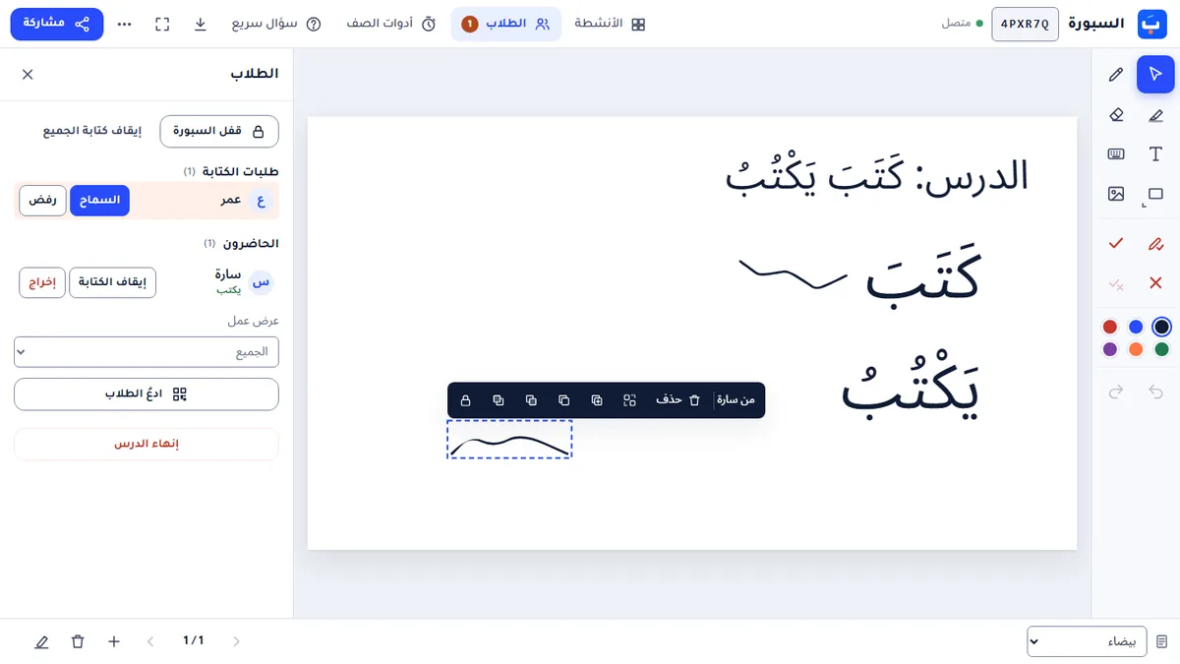Reject Omar's request with رفض
This screenshot has width=1180, height=664.
pos(42,200)
